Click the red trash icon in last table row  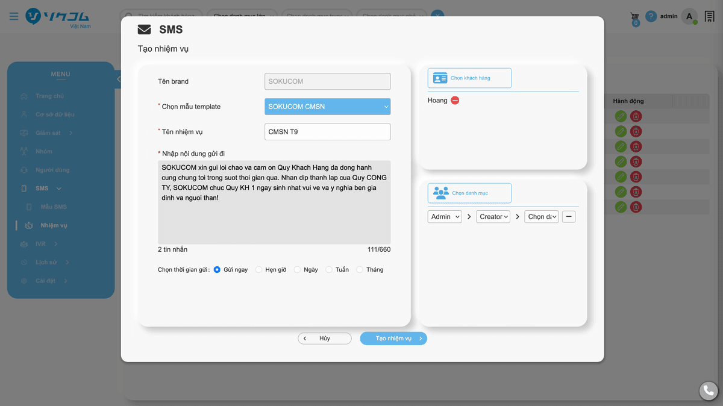(x=636, y=207)
